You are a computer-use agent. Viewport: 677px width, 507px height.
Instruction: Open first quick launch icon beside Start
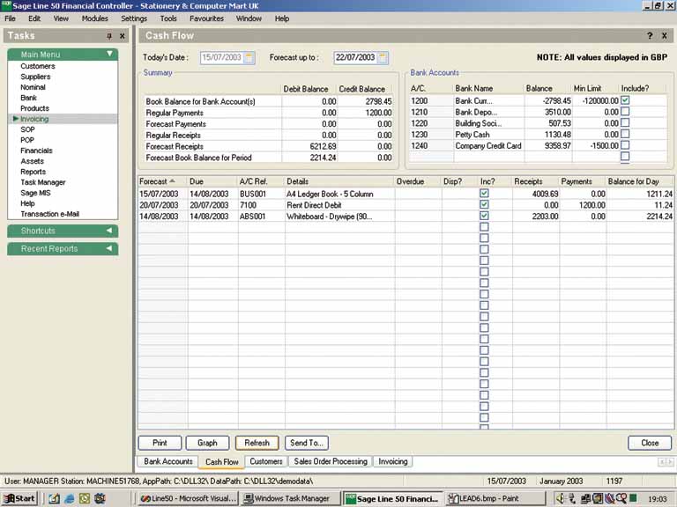pos(54,499)
